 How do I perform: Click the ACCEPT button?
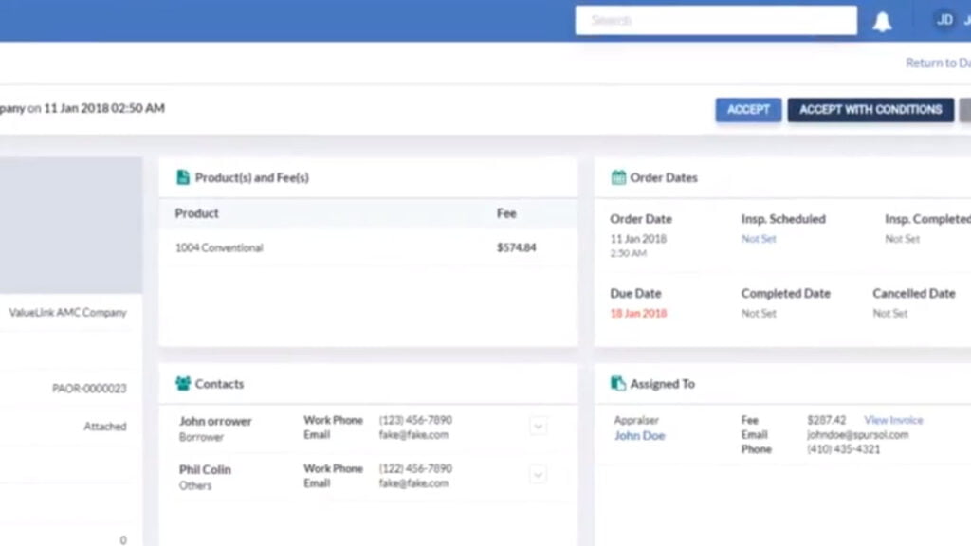(x=748, y=110)
